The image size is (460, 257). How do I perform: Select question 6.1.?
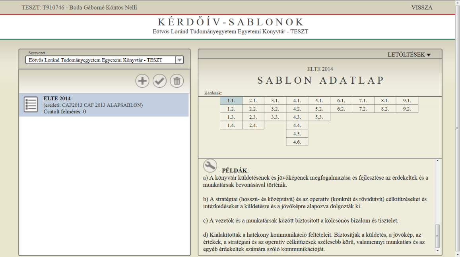(x=341, y=101)
